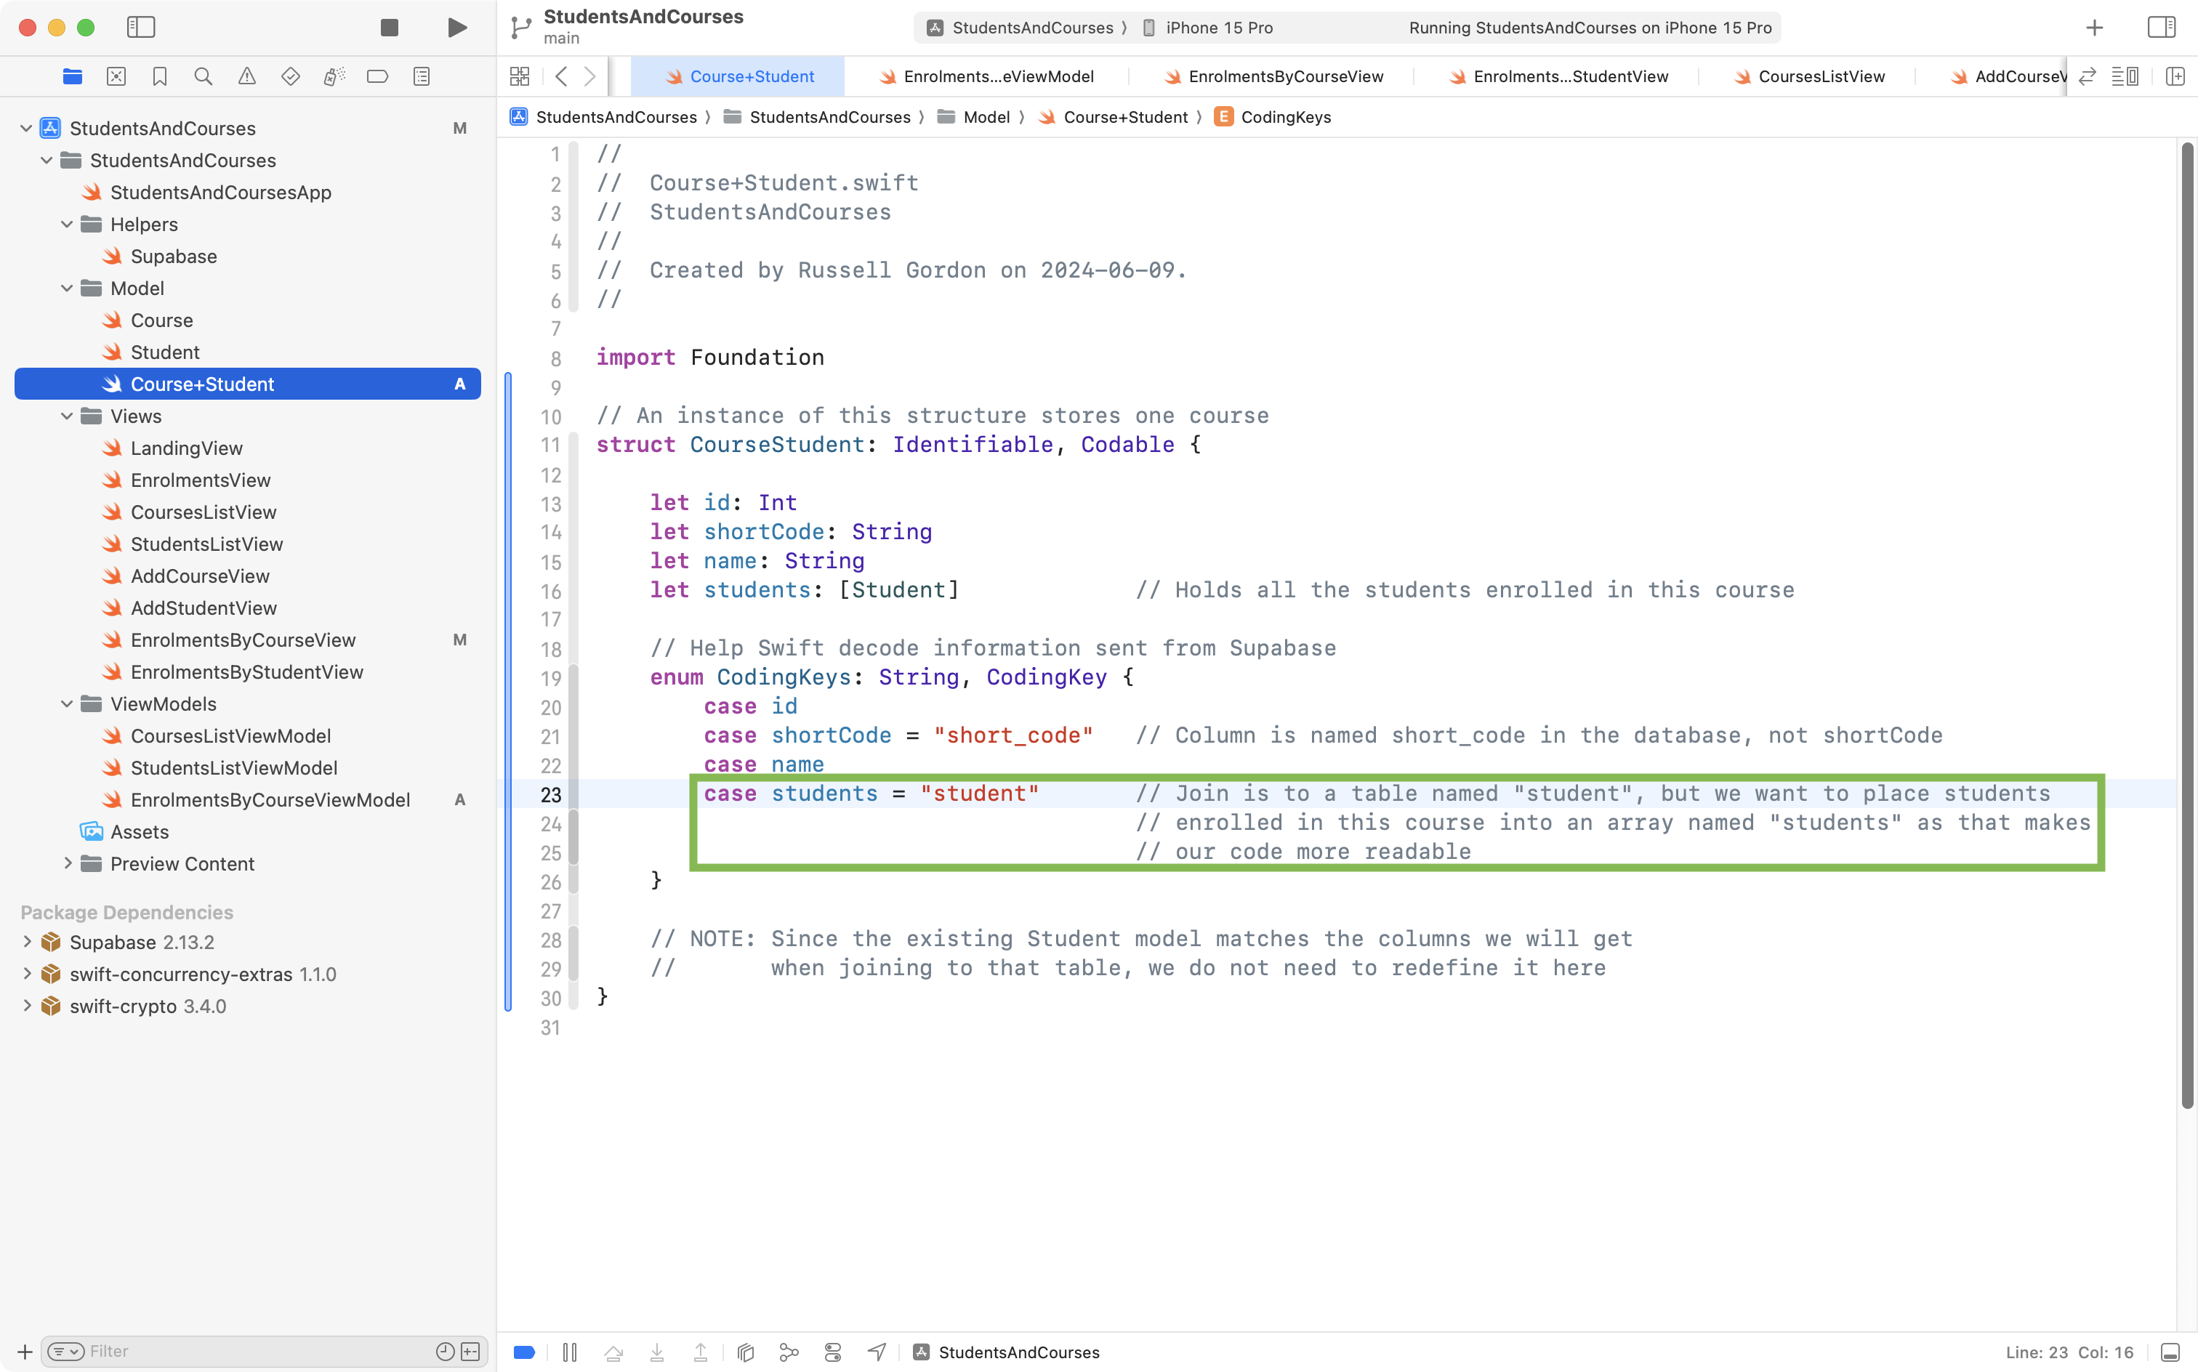Click the Debug navigator spray icon

[334, 76]
